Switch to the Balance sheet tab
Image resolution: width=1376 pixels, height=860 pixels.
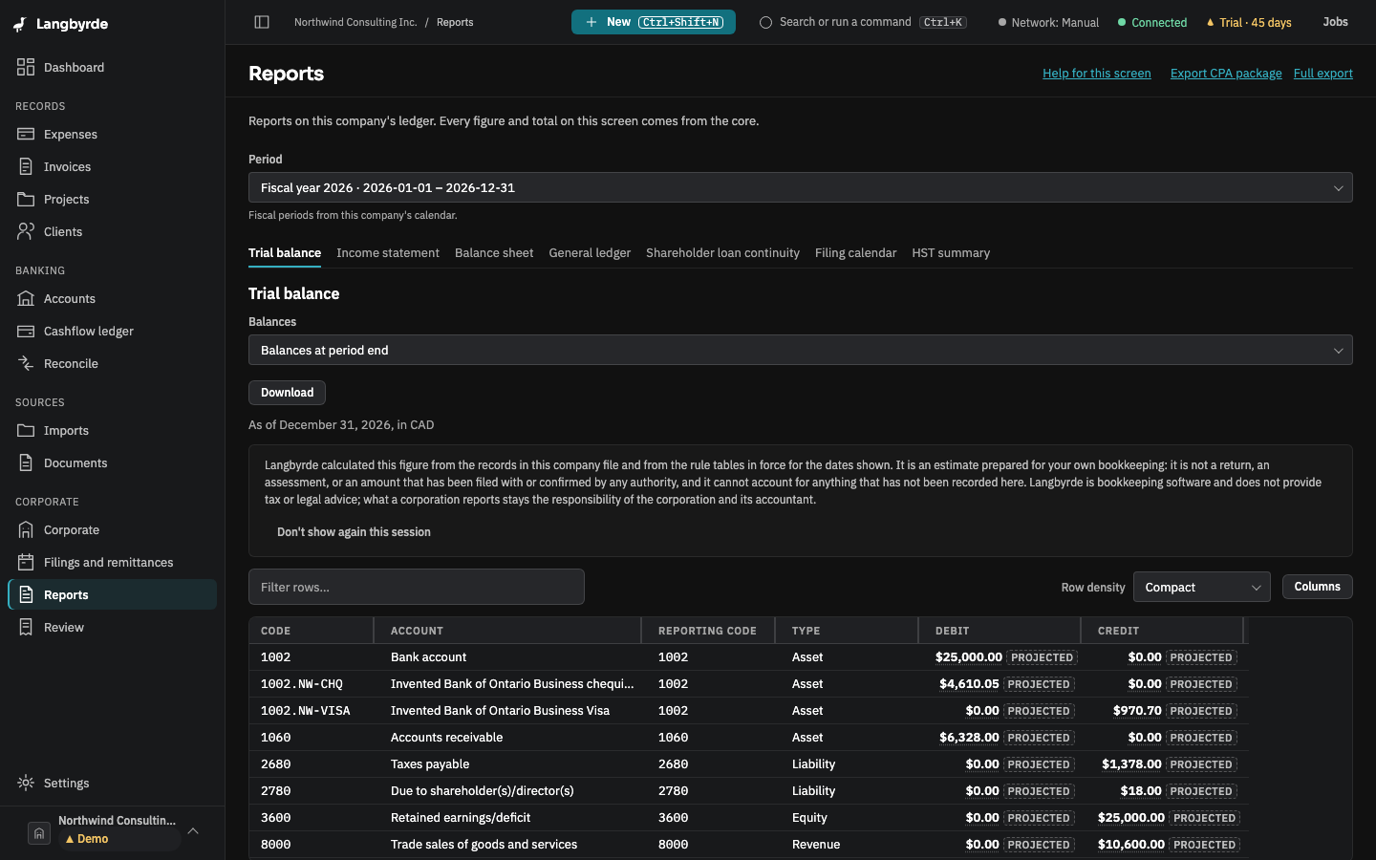pyautogui.click(x=494, y=253)
